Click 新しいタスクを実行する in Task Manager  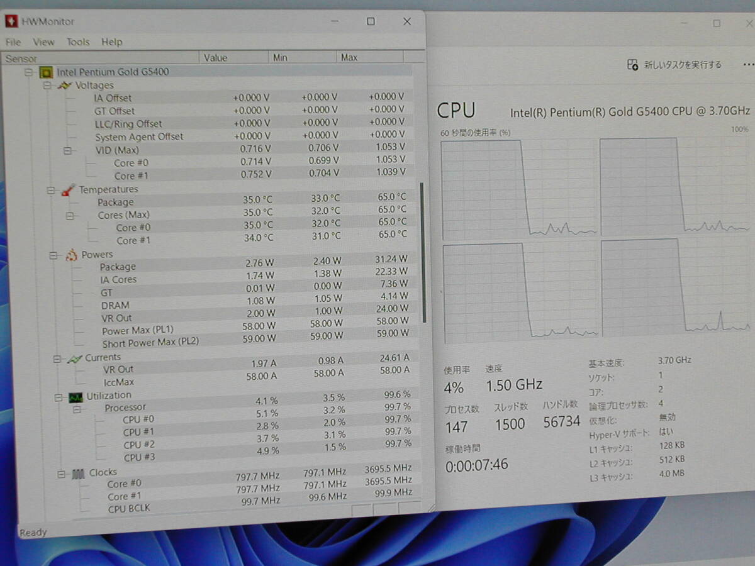[x=683, y=65]
